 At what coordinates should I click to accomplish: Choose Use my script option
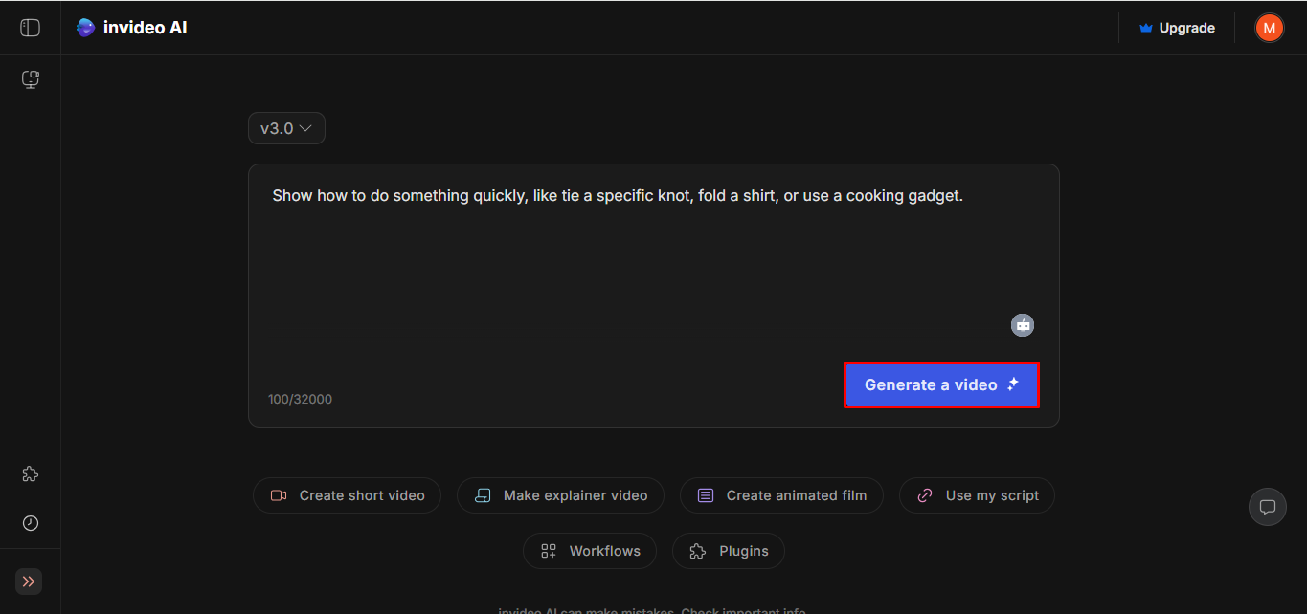[x=977, y=495]
